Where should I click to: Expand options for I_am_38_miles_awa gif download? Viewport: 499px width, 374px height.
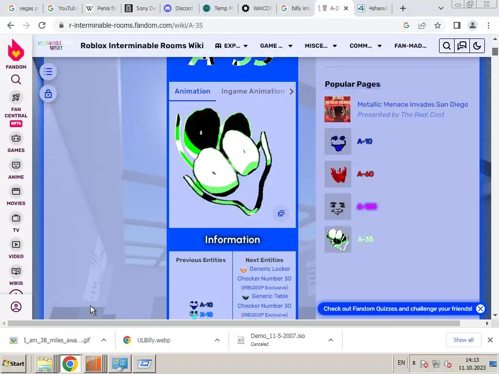point(104,340)
